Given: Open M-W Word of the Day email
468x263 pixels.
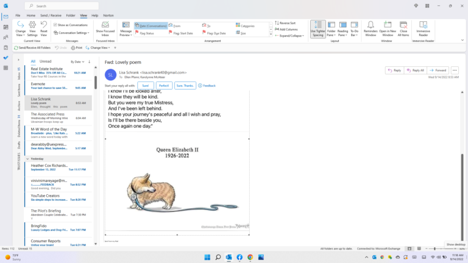Looking at the screenshot, I should coord(58,133).
